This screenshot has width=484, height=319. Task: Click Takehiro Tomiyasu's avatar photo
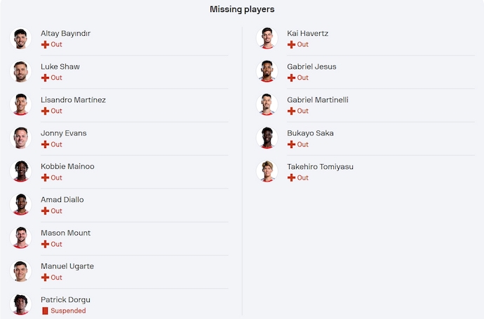pyautogui.click(x=267, y=172)
